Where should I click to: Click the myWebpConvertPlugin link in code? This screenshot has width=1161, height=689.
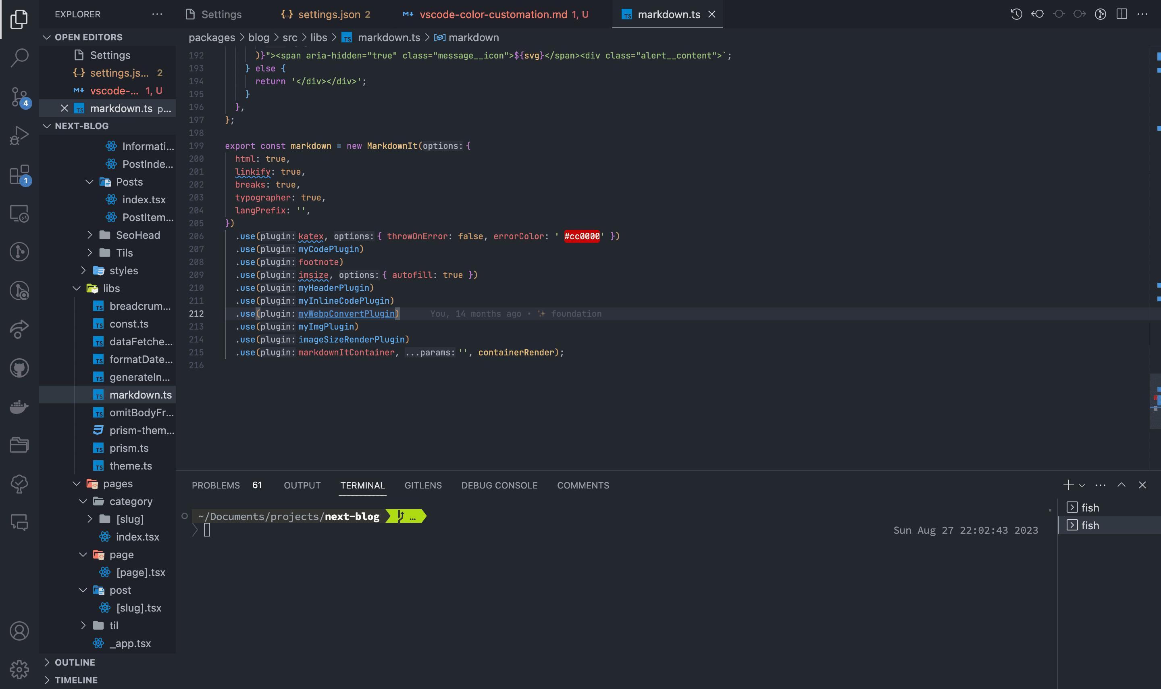[346, 314]
